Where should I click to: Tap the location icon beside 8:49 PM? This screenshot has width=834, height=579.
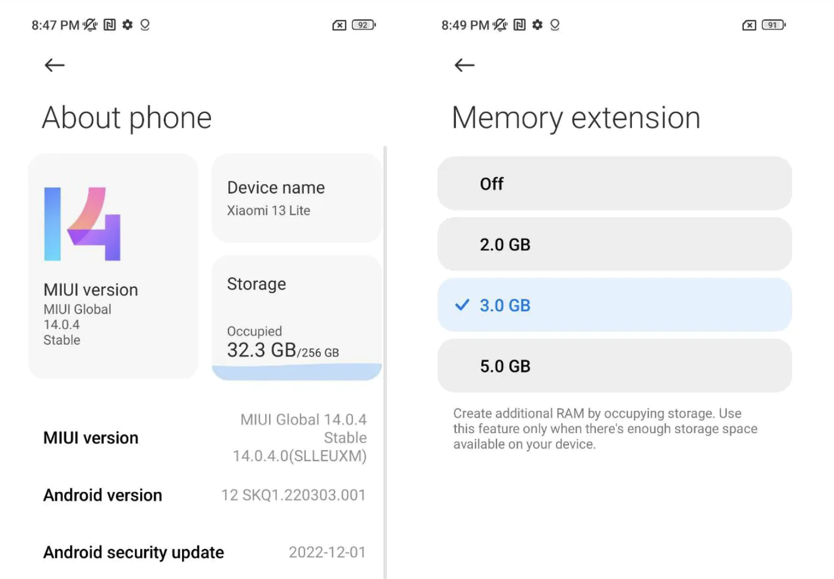[555, 25]
